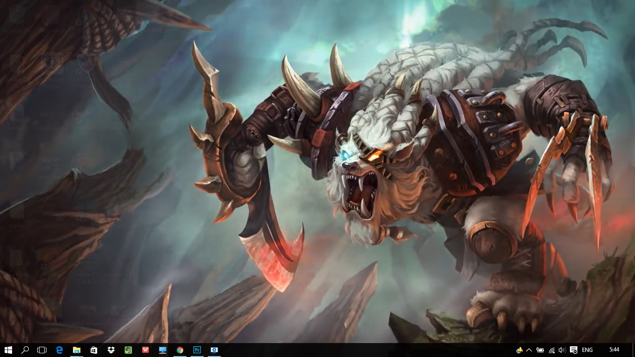Open the Windows Store from the taskbar
635x357 pixels.
tap(93, 350)
